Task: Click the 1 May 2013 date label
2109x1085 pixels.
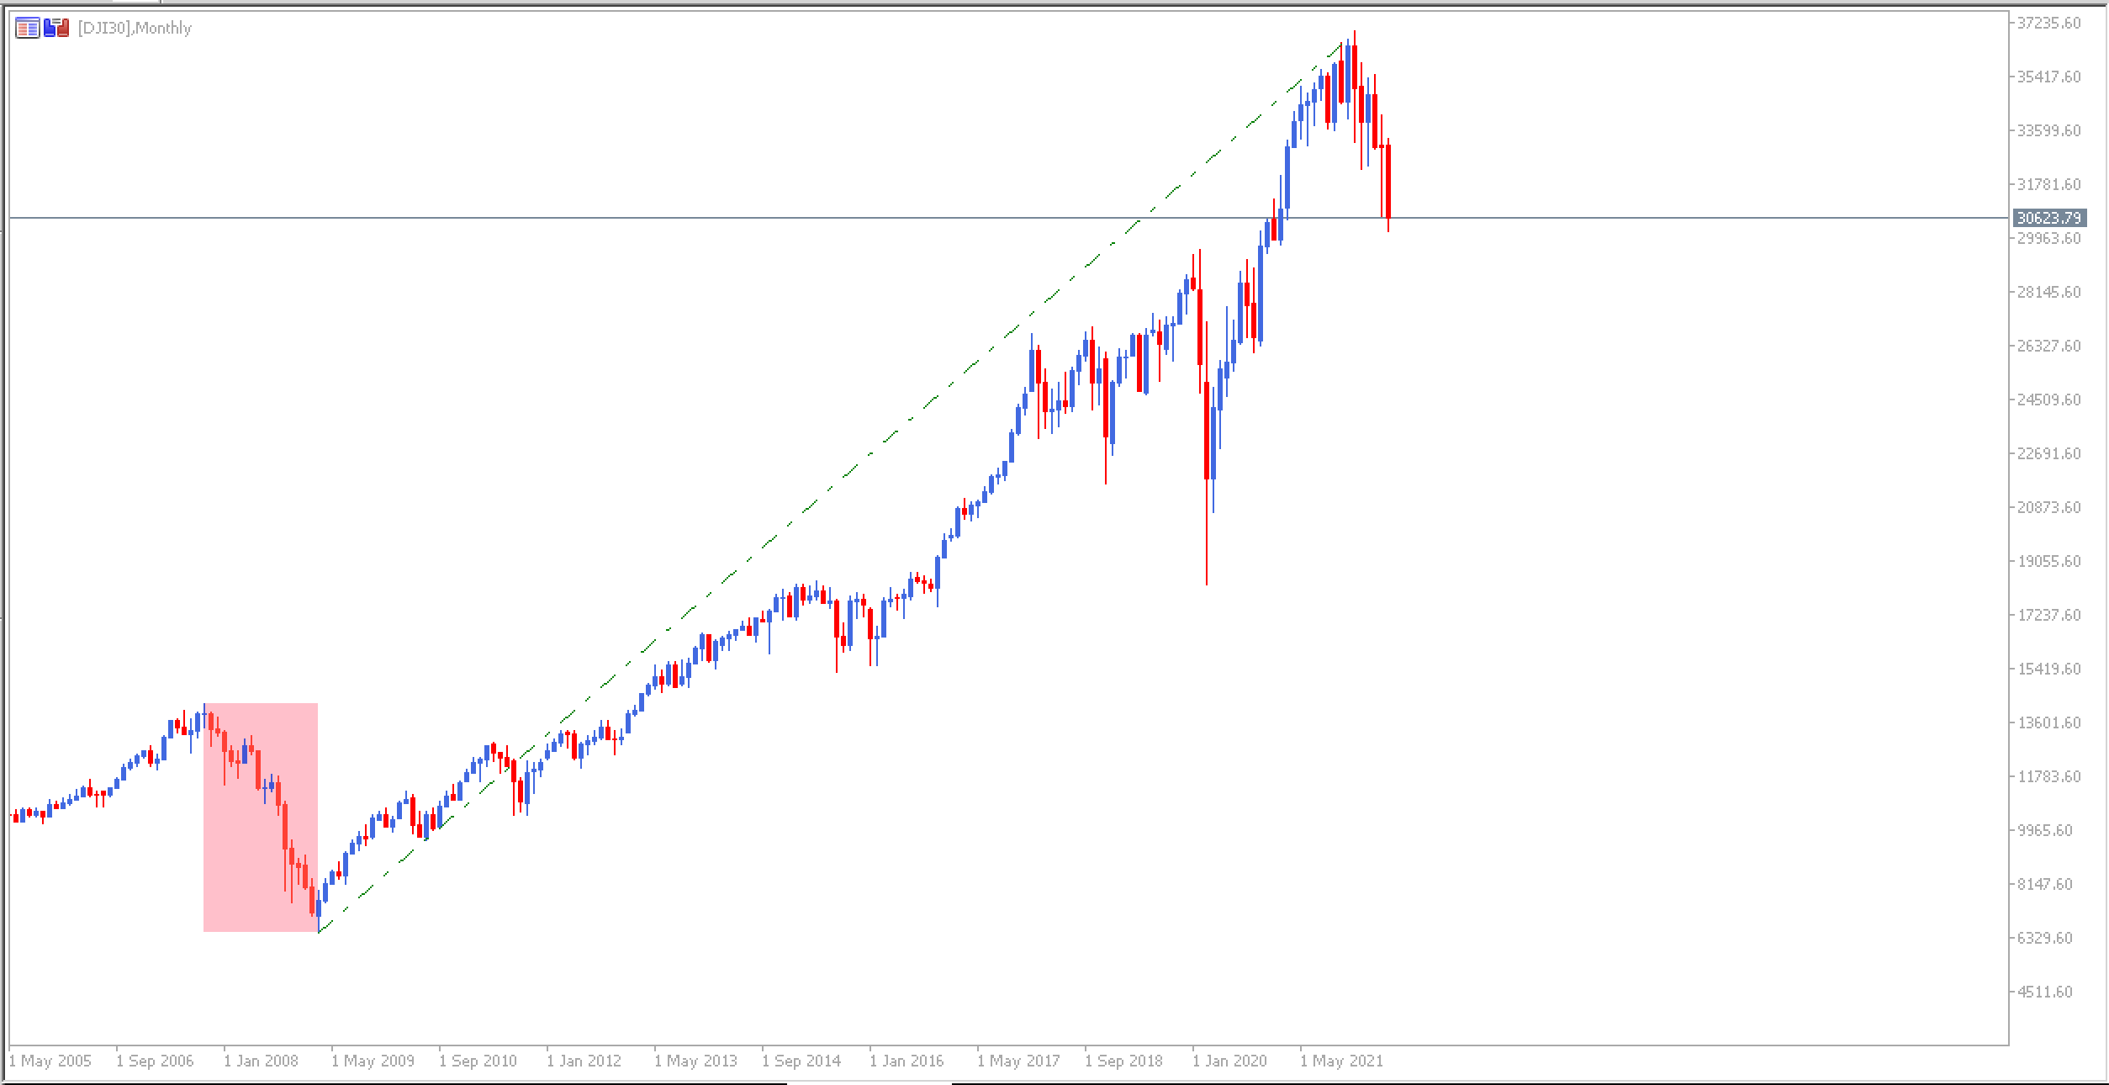Action: 696,1061
